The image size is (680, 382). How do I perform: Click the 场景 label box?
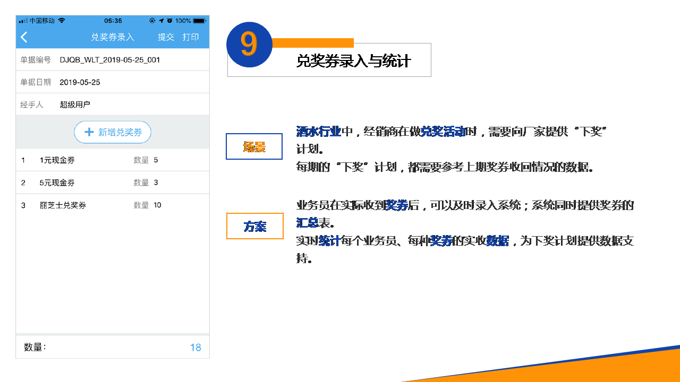pos(254,146)
